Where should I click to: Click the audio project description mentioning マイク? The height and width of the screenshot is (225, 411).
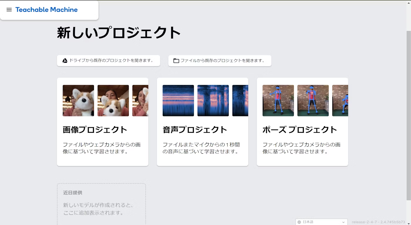pos(201,148)
